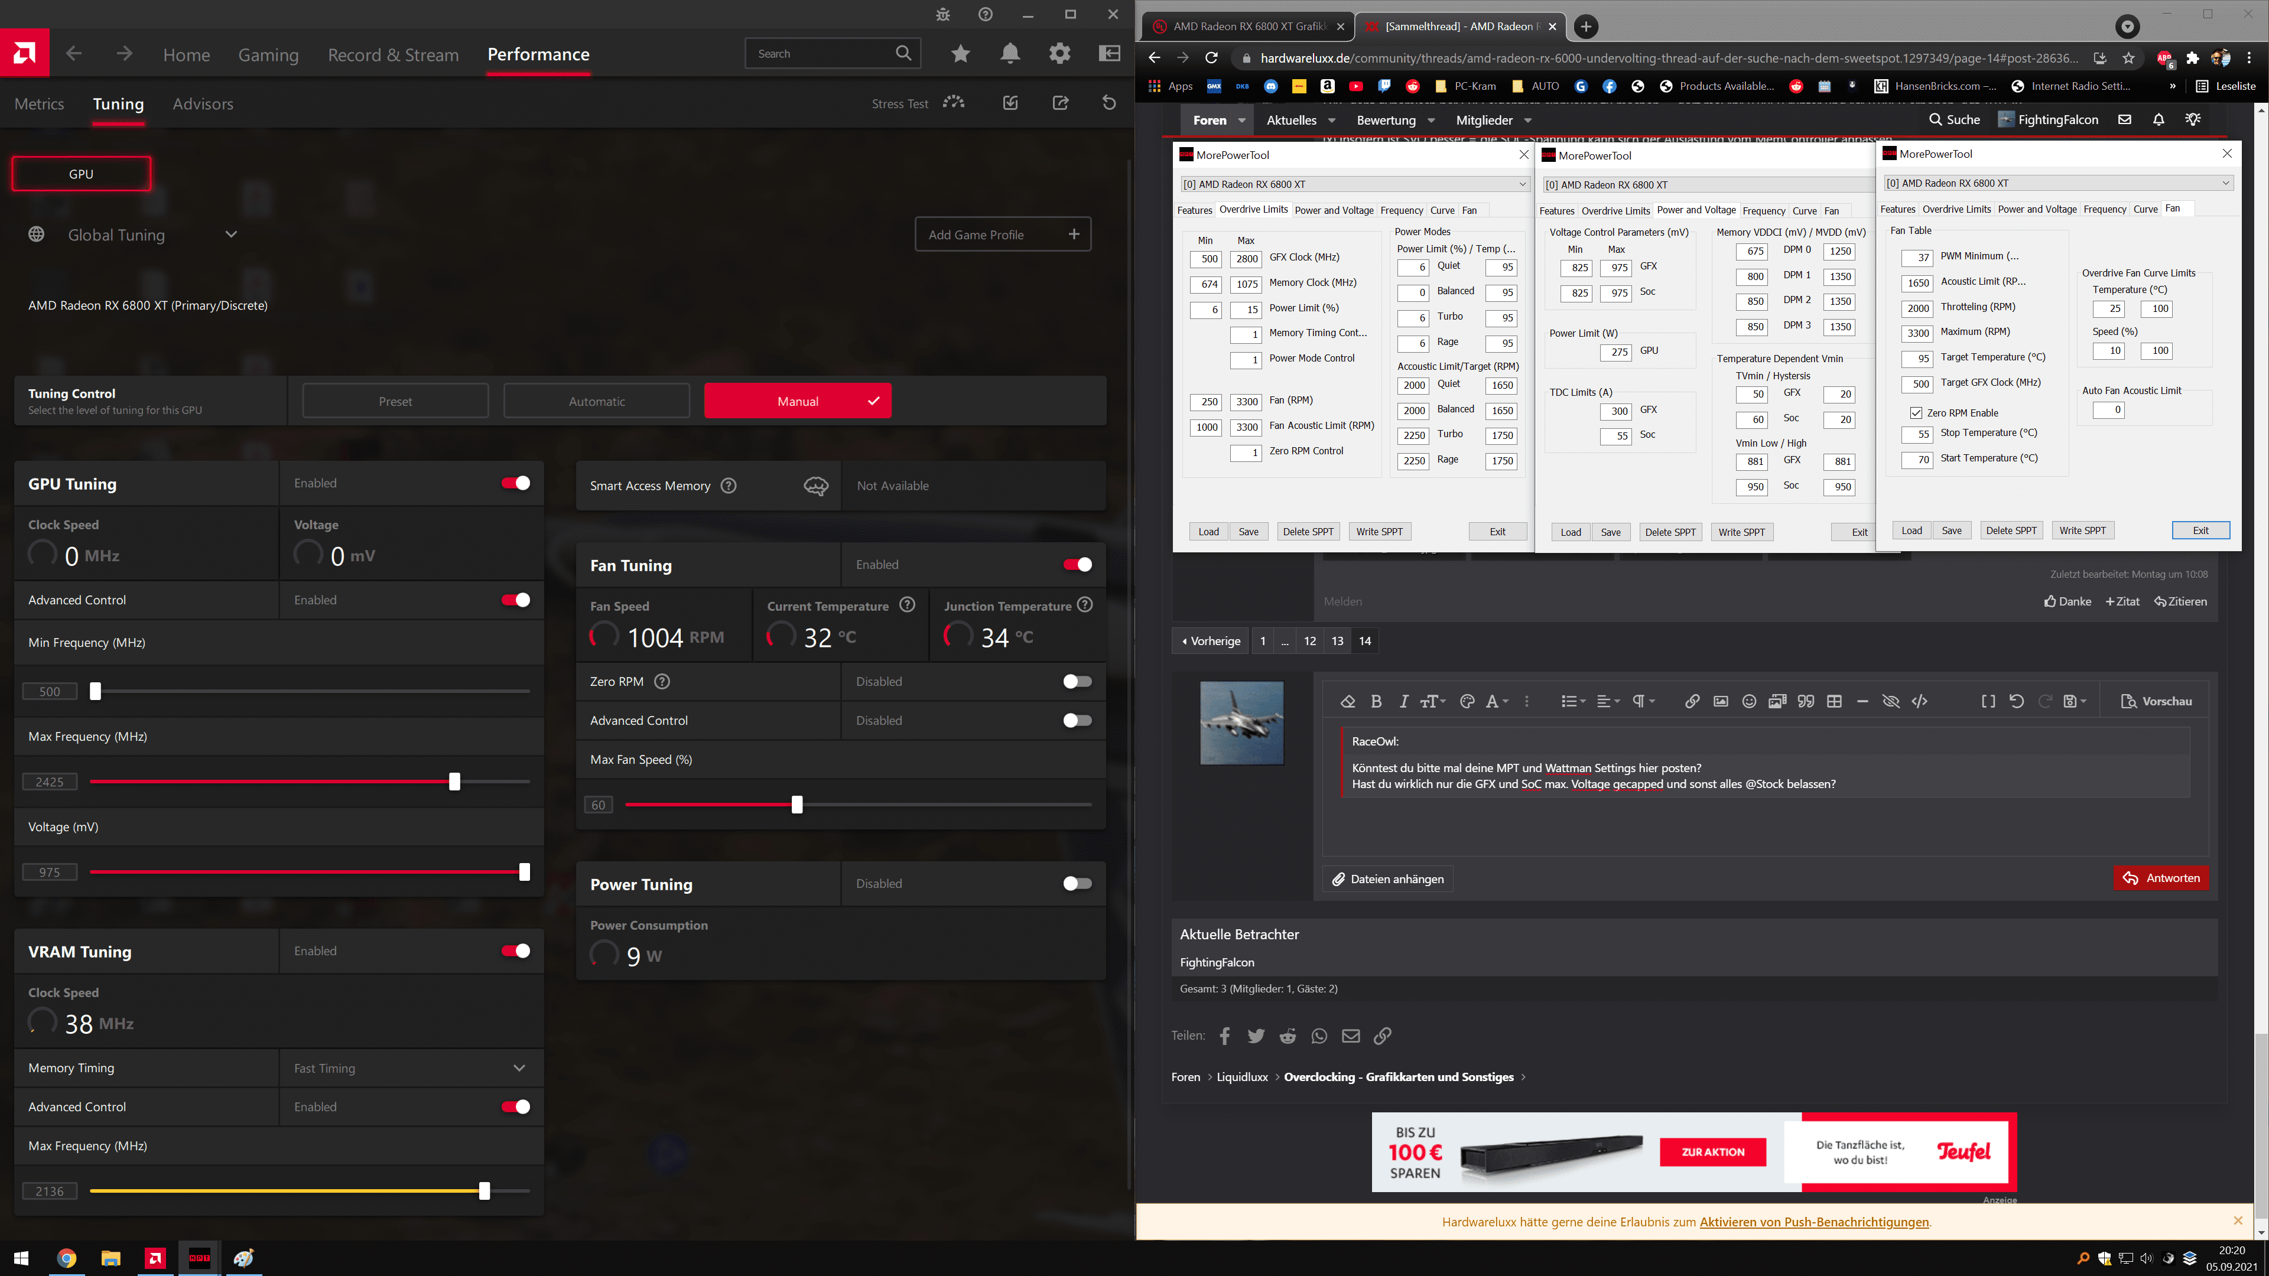Click the Max Frequency GPU slider handle

(x=454, y=781)
